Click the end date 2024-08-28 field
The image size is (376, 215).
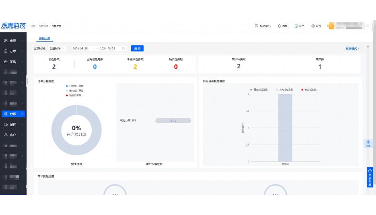tap(107, 48)
